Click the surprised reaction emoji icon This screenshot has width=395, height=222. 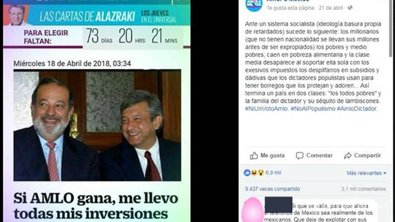[x=261, y=173]
